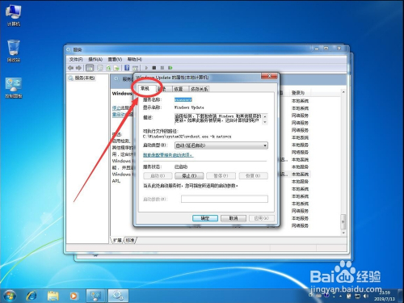The height and width of the screenshot is (303, 404).
Task: Open the Action menu in Services
Action: point(95,59)
